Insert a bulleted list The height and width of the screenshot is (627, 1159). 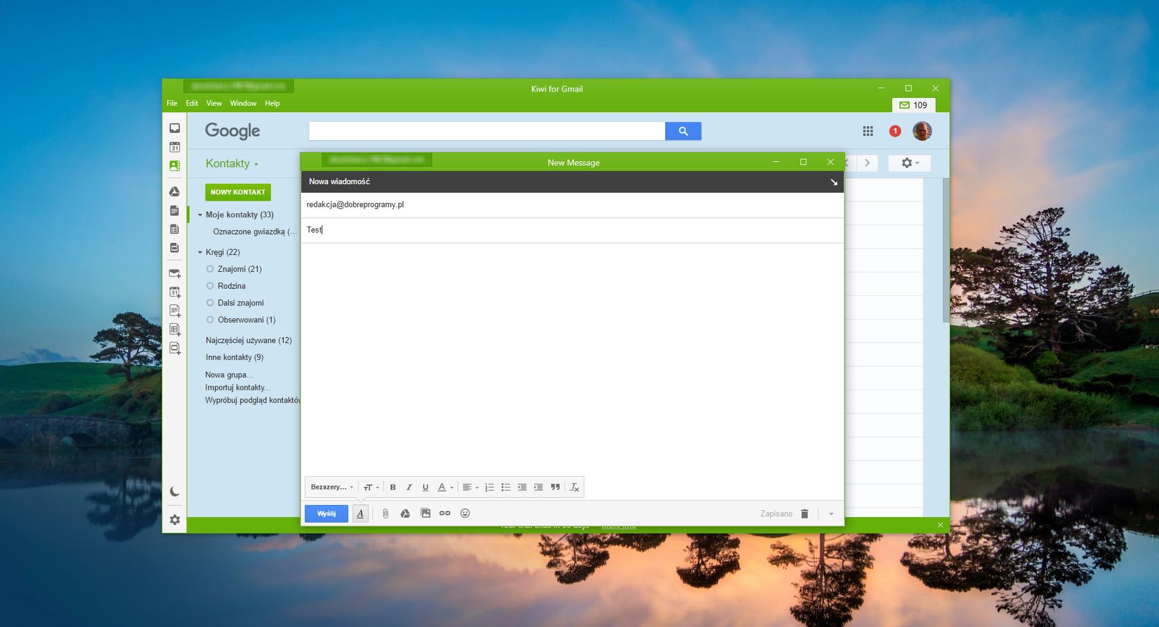pos(505,487)
